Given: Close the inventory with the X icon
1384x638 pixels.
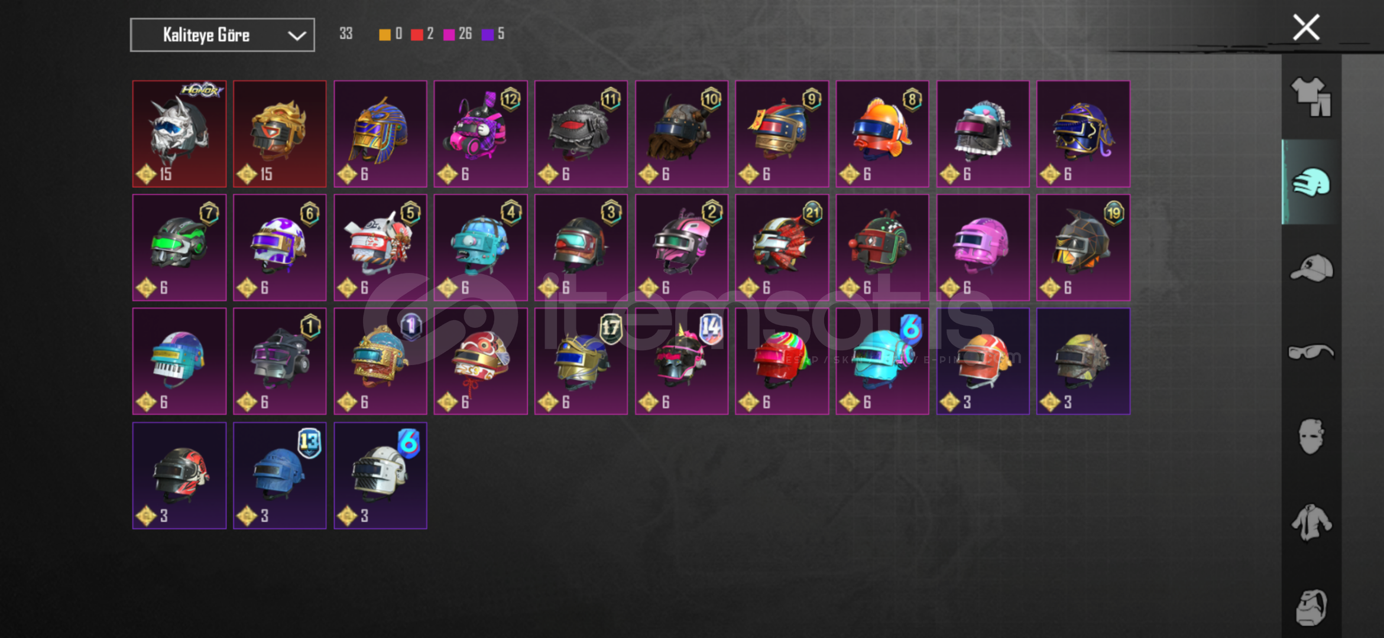Looking at the screenshot, I should (x=1306, y=27).
